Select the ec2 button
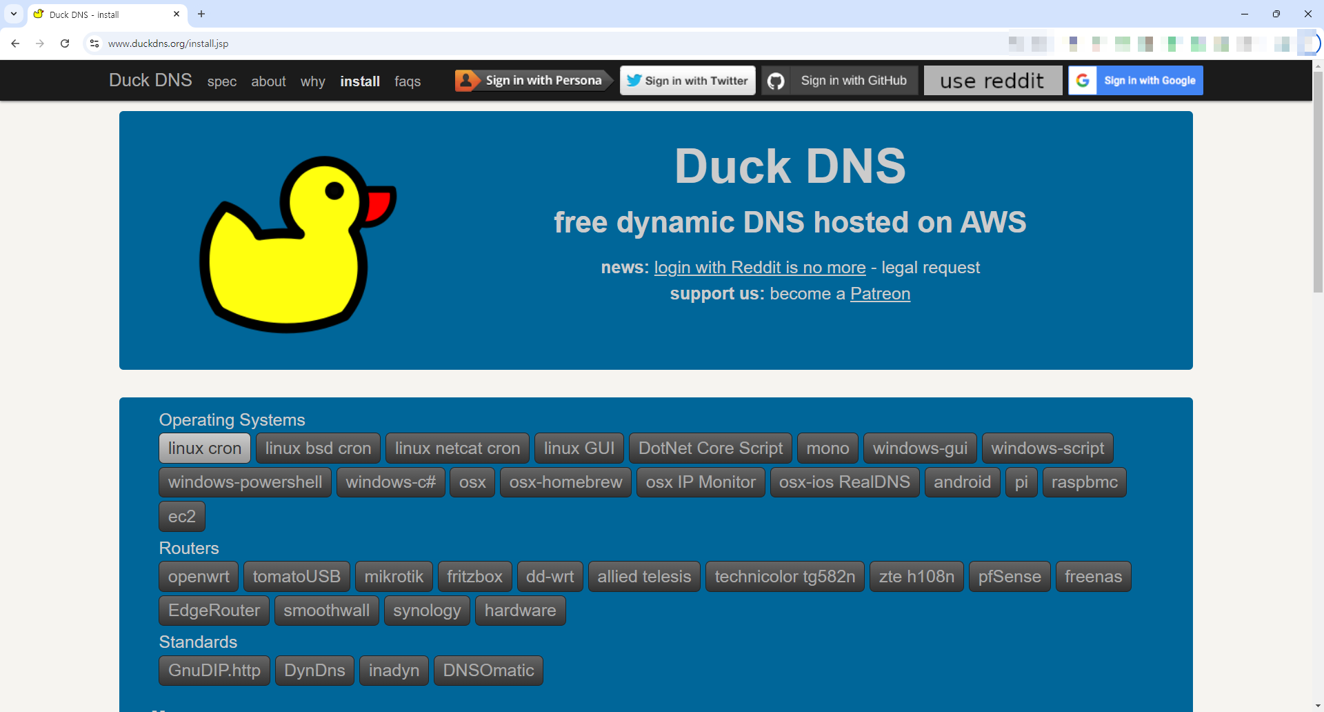Screen dimensions: 1324x712 point(182,517)
